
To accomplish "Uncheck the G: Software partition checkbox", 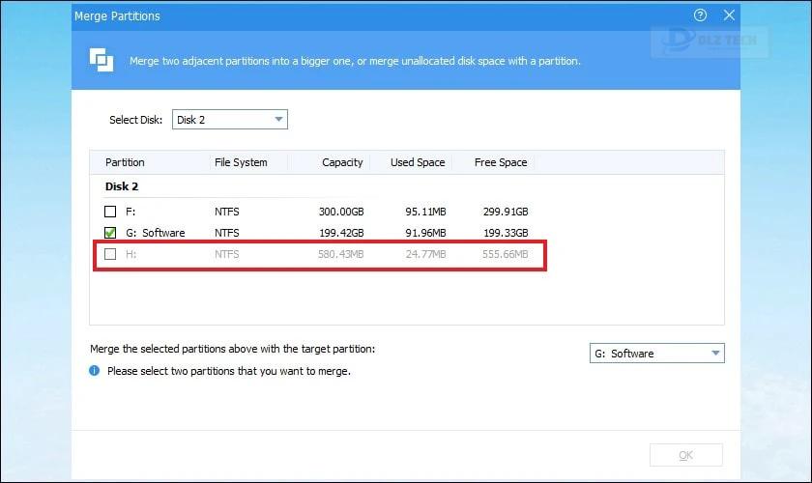I will [110, 233].
